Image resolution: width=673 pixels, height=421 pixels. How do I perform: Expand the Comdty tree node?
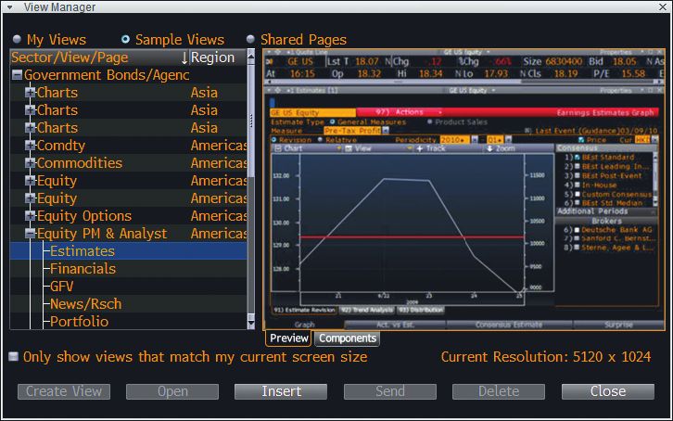pos(30,146)
